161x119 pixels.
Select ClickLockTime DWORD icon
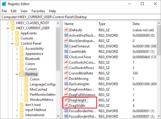pyautogui.click(x=66, y=57)
